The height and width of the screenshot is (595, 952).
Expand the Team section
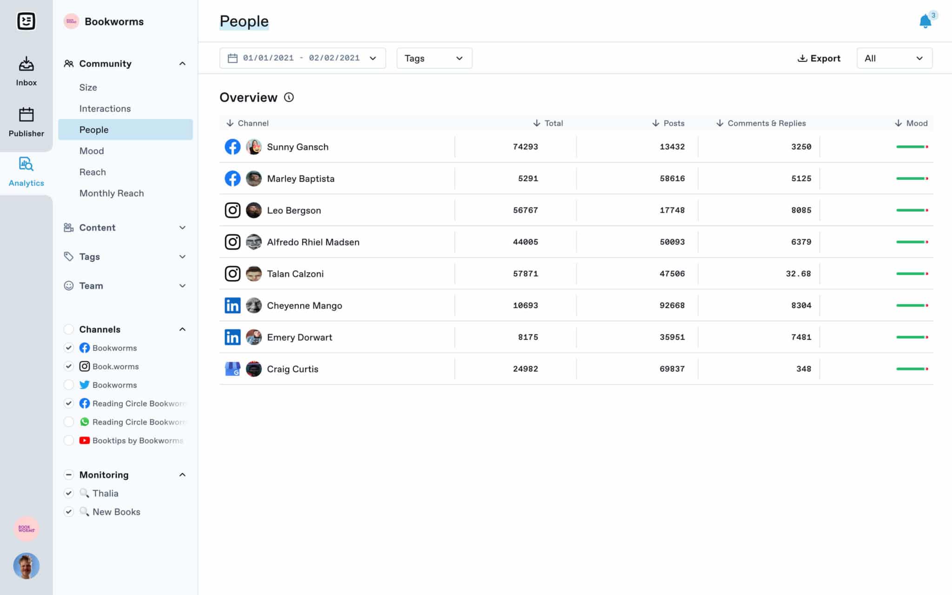182,286
